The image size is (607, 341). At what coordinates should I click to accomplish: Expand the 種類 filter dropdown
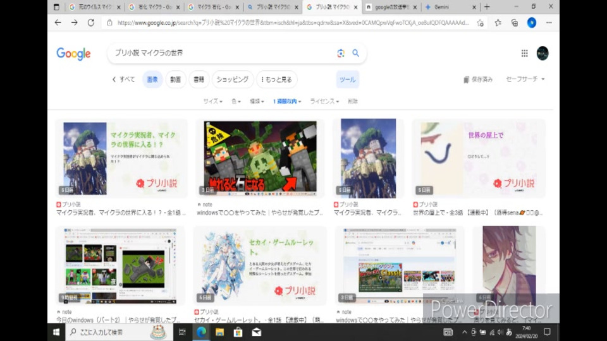257,101
